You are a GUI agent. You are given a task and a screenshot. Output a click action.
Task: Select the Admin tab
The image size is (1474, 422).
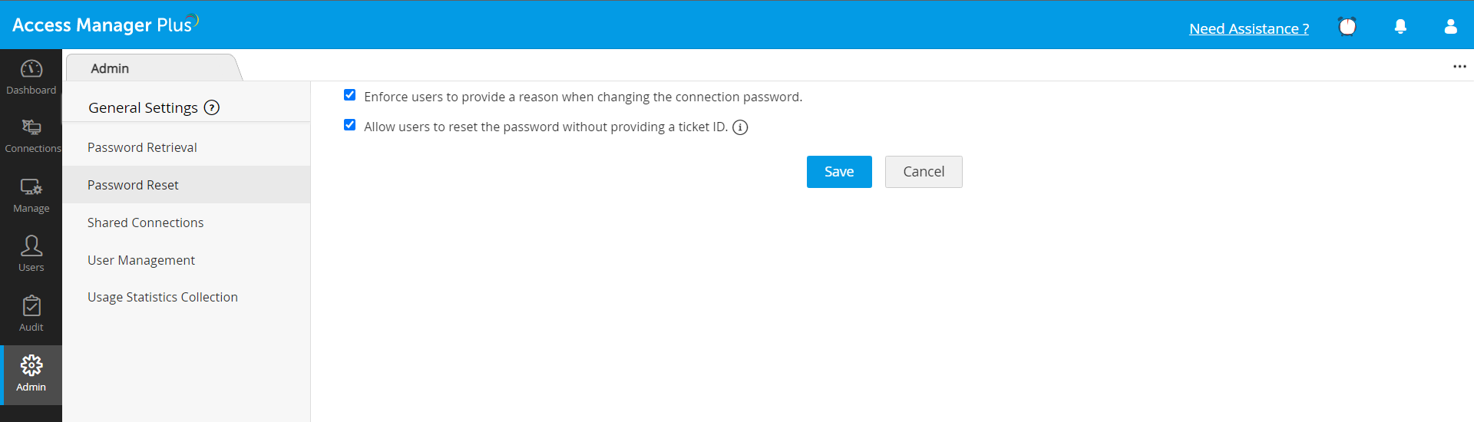[x=110, y=68]
